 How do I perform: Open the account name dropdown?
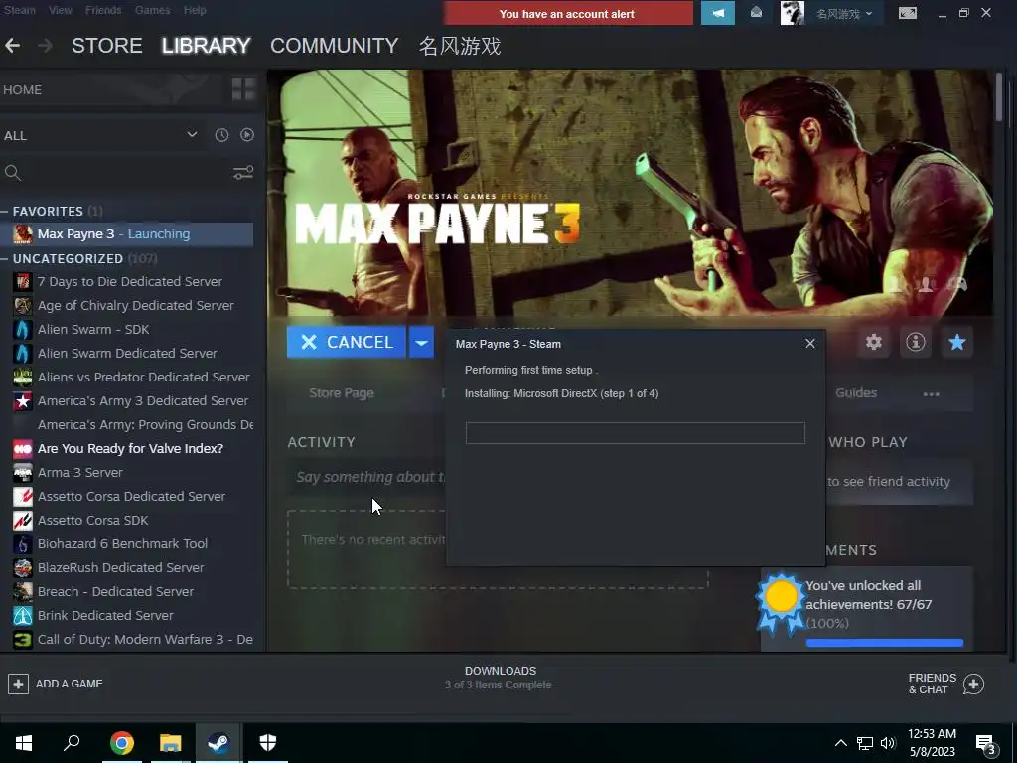[844, 14]
